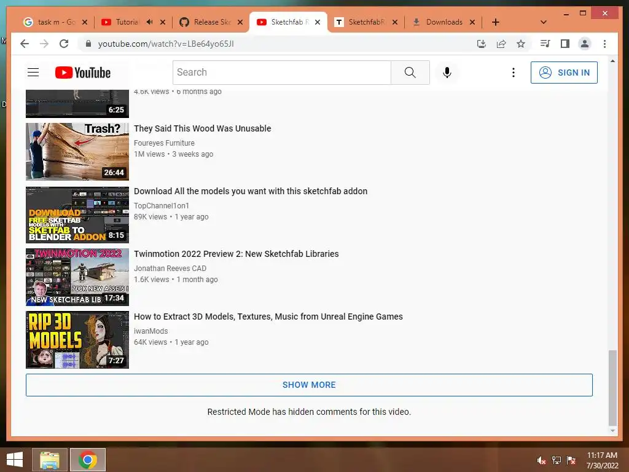Click '1.6K views • 1 month ago' text
This screenshot has height=472, width=629.
coord(176,280)
